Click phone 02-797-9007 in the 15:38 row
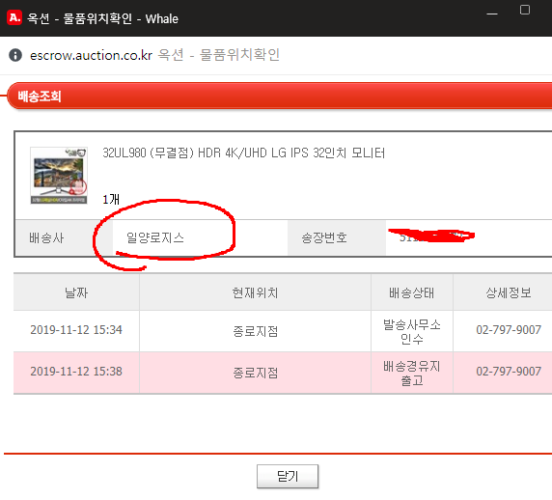Screen dimensions: 552x500 509,372
